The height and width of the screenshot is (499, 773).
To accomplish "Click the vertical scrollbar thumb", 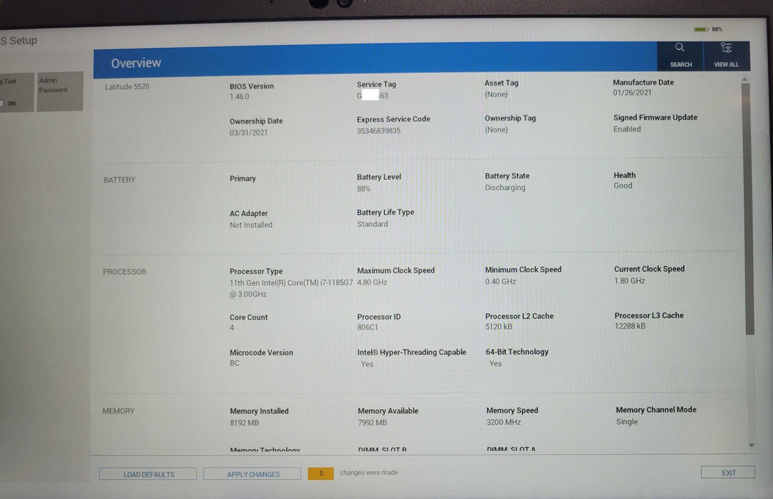I will coord(747,208).
